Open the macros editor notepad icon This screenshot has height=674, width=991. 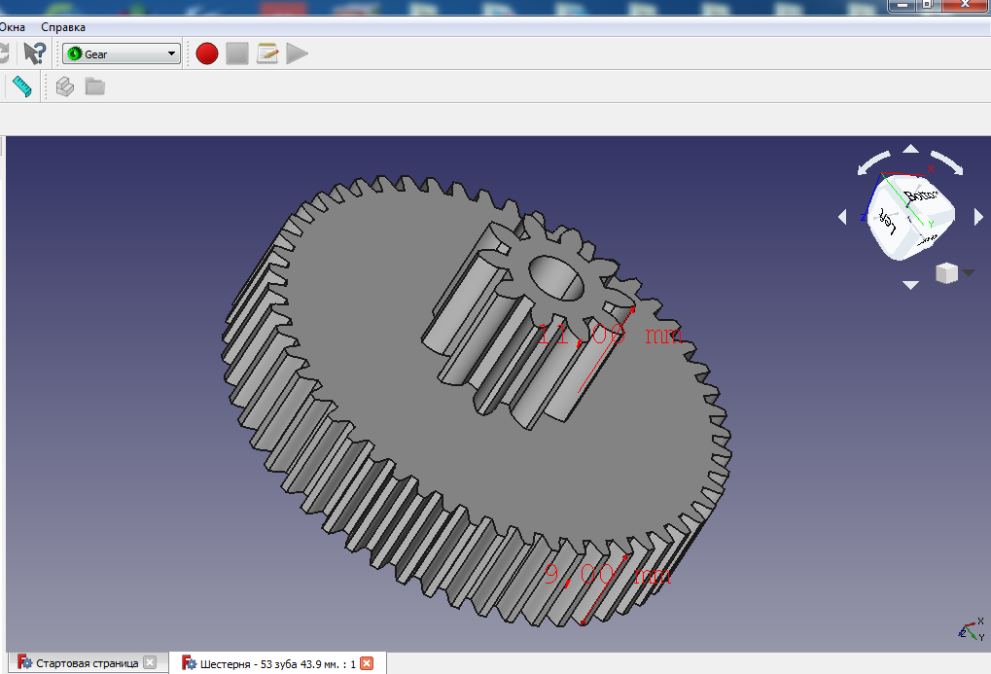point(267,53)
